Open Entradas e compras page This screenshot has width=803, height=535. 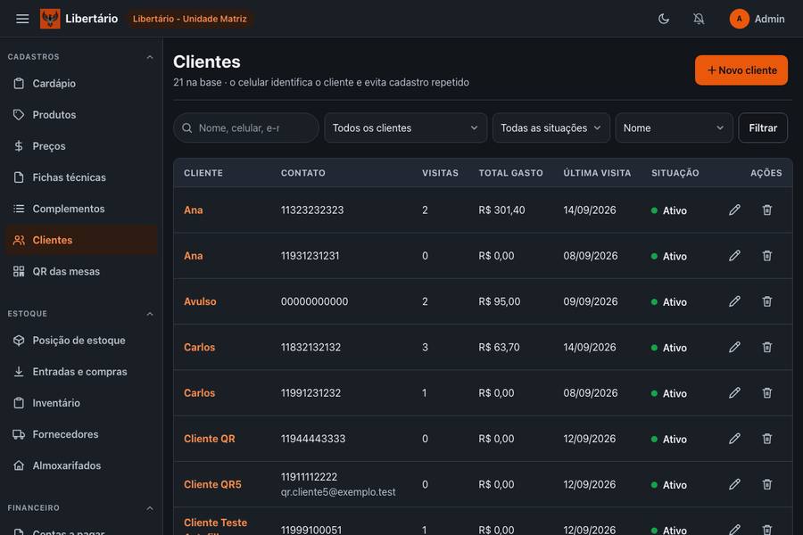coord(81,372)
